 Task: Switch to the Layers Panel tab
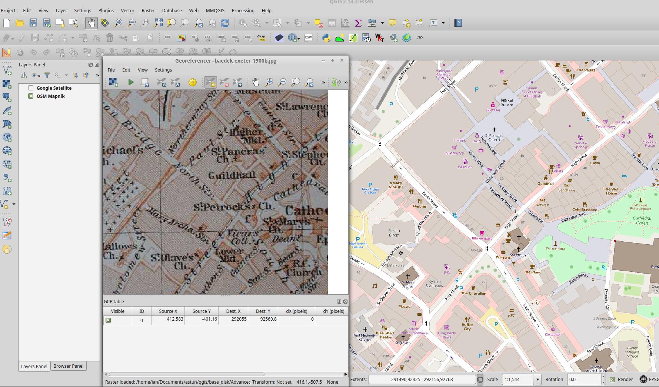point(34,366)
